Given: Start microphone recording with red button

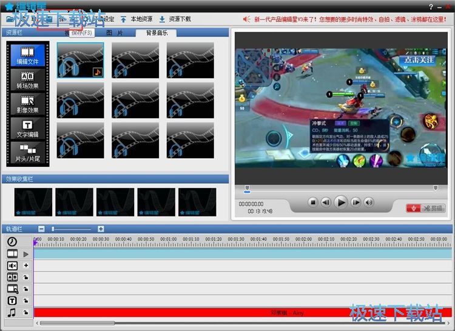Looking at the screenshot, I should 413,208.
